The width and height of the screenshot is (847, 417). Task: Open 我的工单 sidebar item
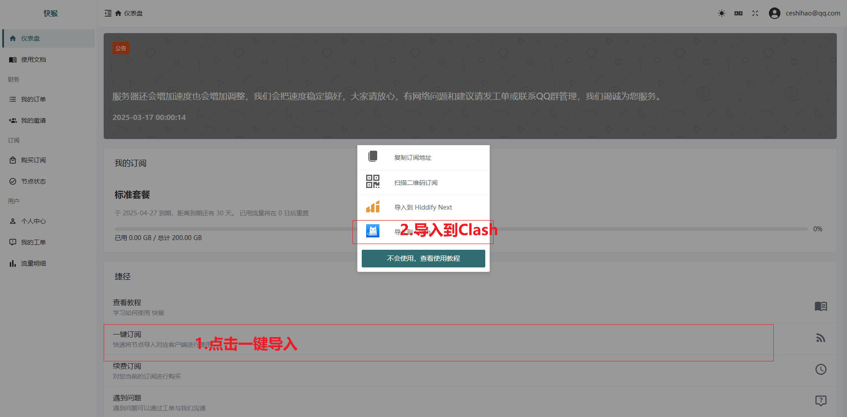click(x=49, y=242)
